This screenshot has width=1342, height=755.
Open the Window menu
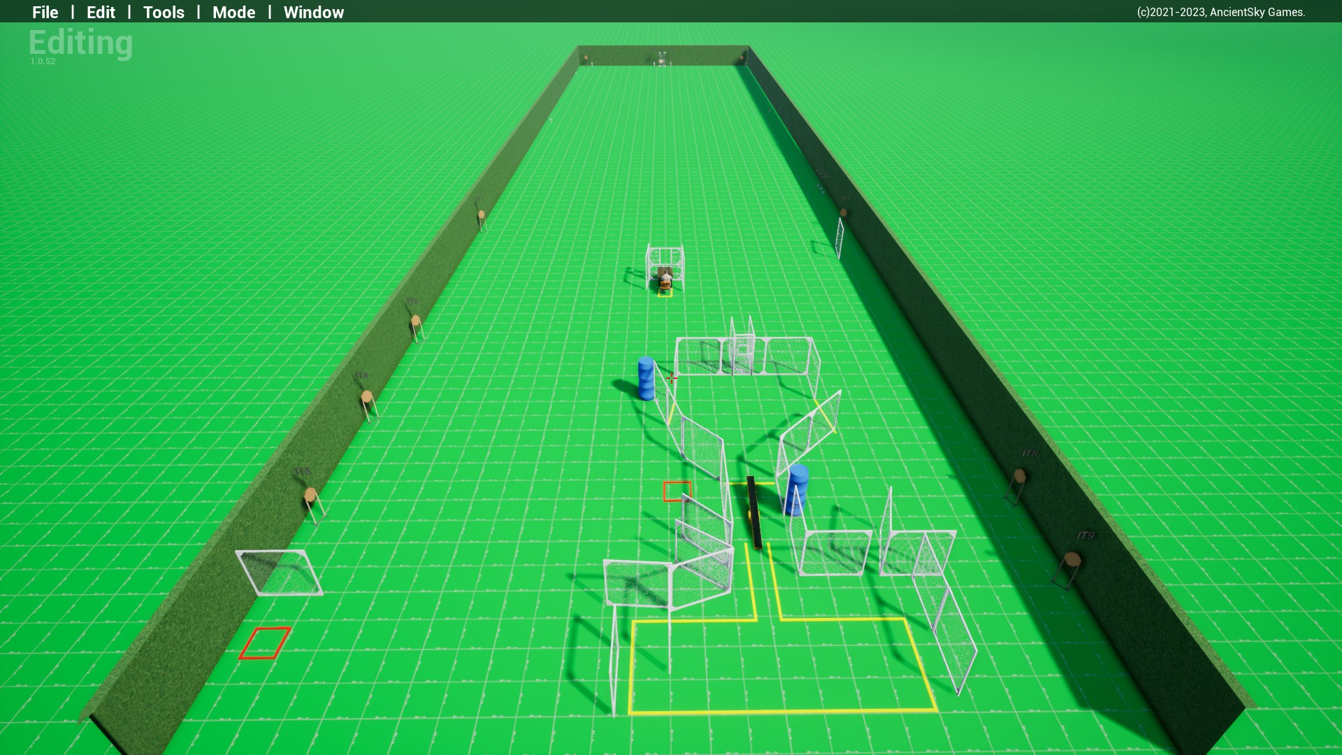[x=313, y=13]
